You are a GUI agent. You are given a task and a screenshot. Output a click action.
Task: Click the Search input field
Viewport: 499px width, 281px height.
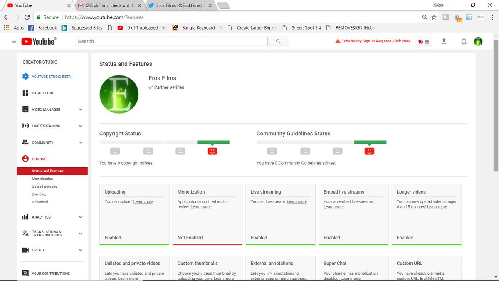pyautogui.click(x=172, y=41)
